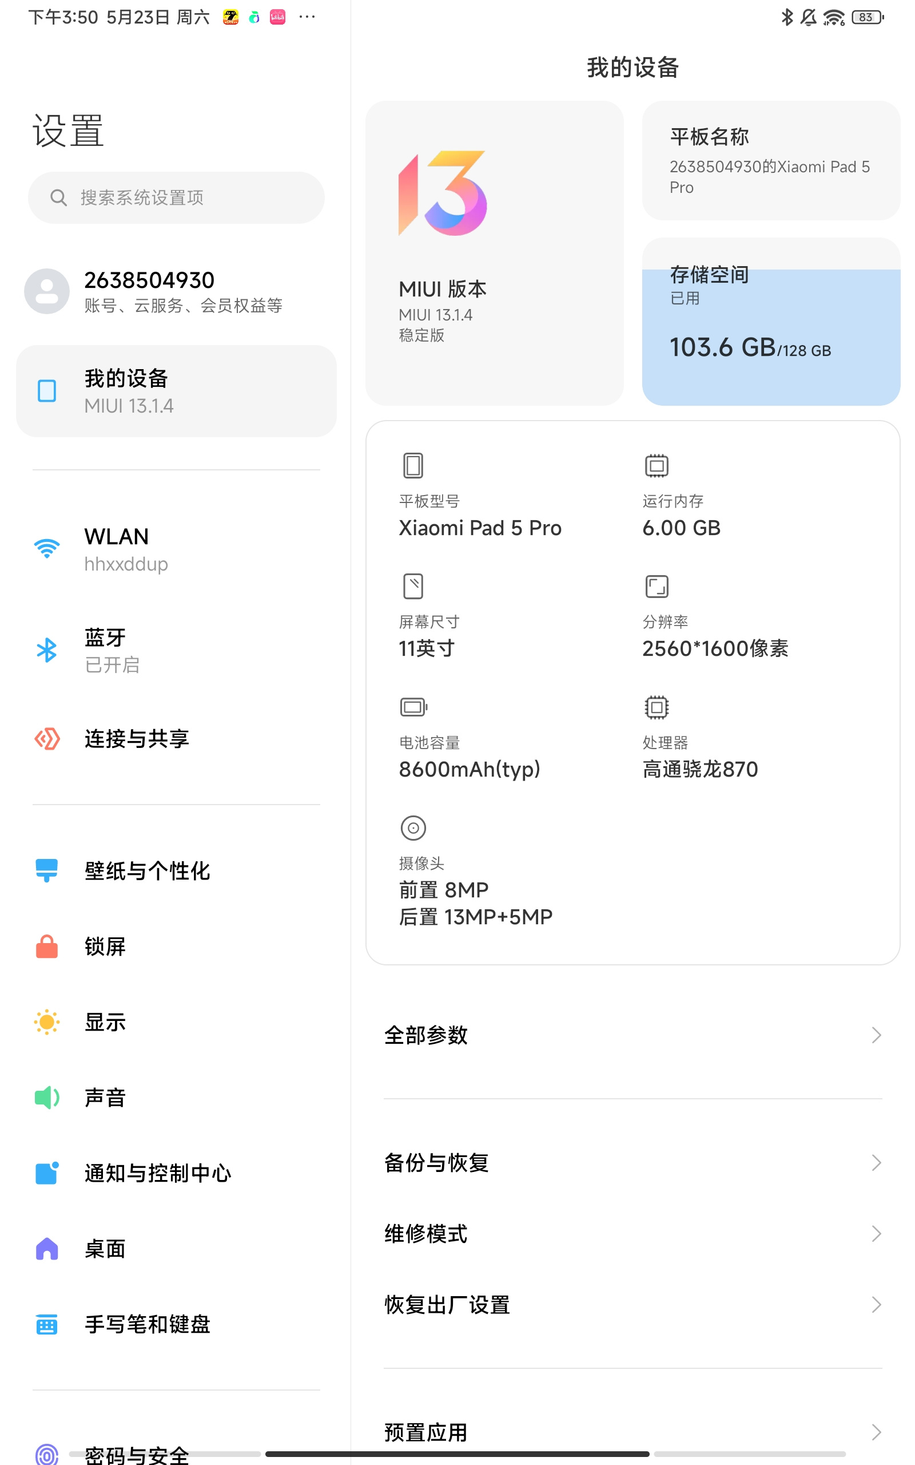Tap the Bluetooth icon beside 蓝牙

(x=46, y=650)
